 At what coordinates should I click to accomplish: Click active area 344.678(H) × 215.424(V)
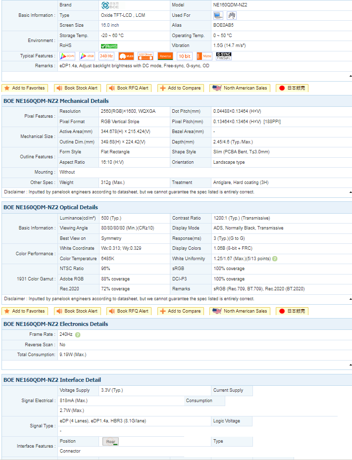[126, 132]
